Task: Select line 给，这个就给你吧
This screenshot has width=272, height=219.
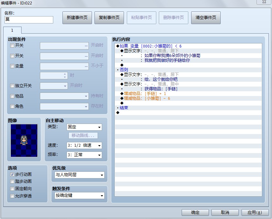Action: (188, 79)
